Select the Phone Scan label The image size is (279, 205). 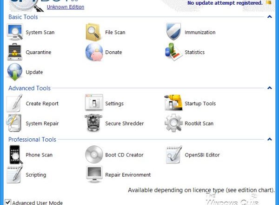click(x=39, y=155)
